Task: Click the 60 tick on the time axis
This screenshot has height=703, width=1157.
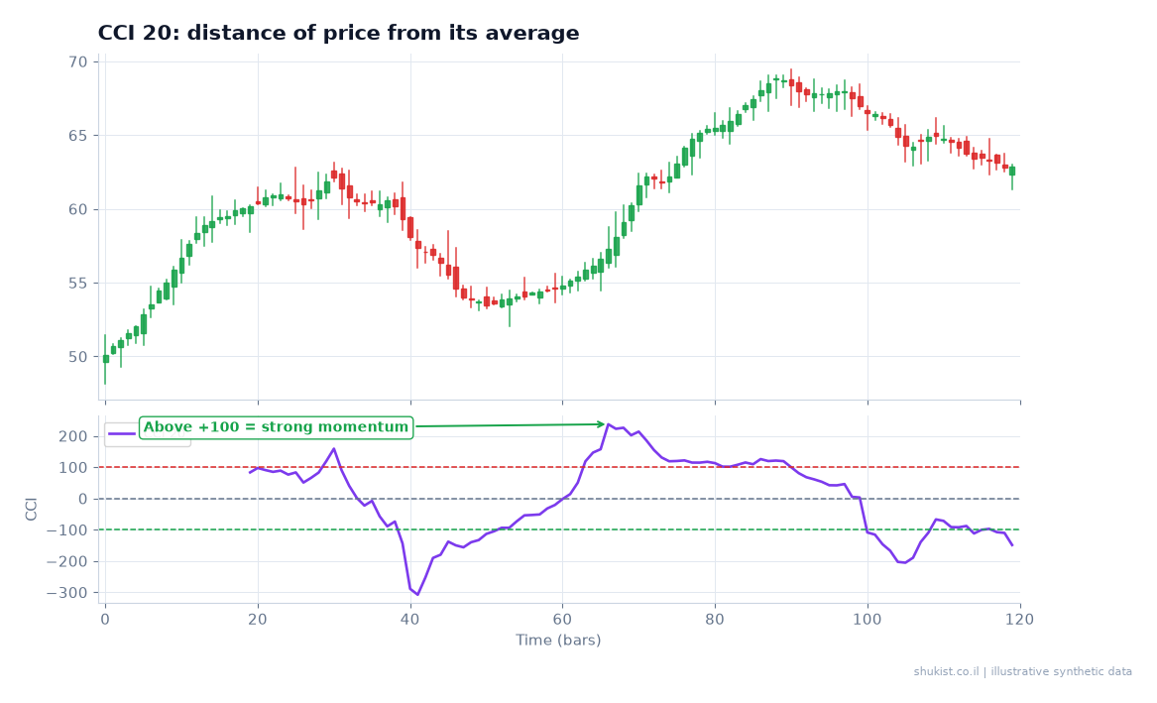Action: click(x=562, y=620)
